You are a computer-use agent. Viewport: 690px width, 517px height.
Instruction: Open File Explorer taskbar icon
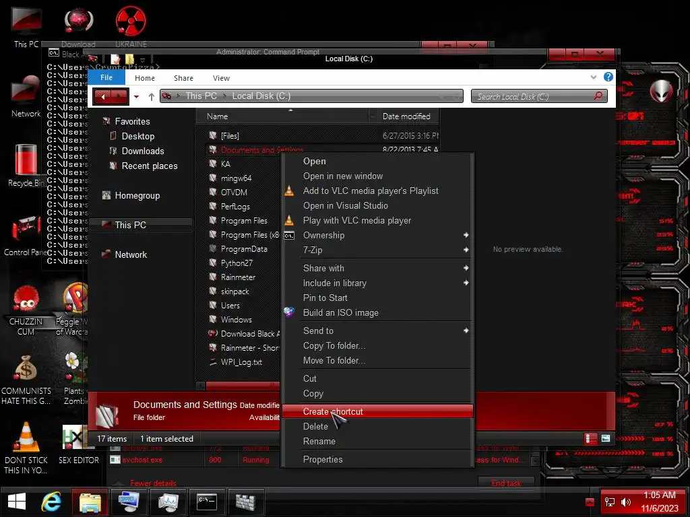click(x=90, y=502)
